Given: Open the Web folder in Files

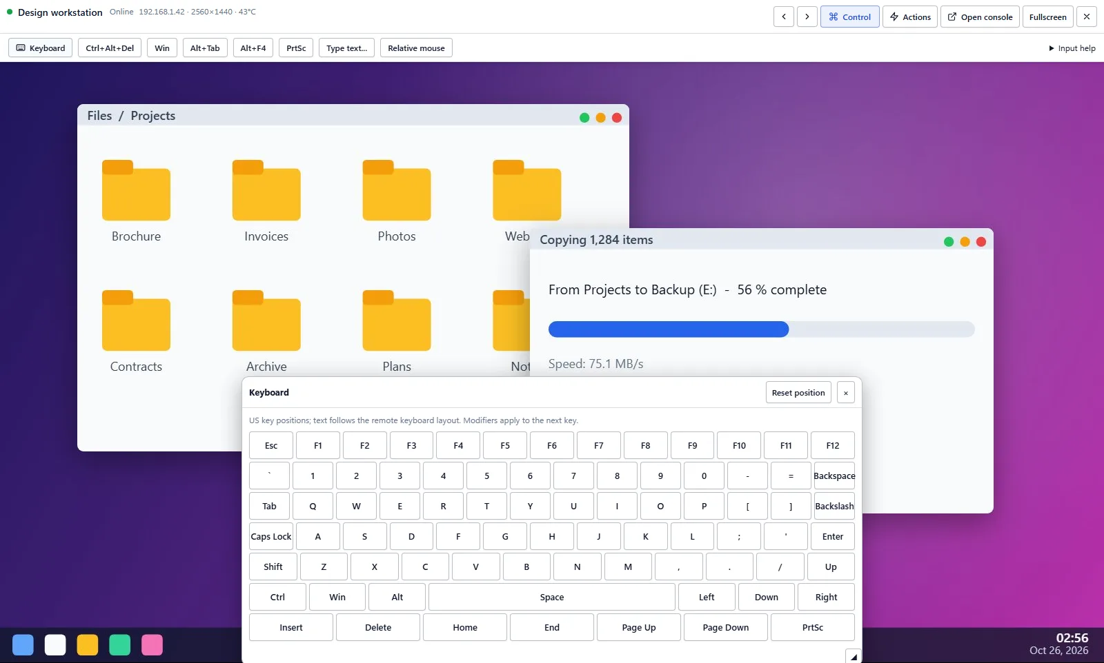Looking at the screenshot, I should (x=526, y=192).
